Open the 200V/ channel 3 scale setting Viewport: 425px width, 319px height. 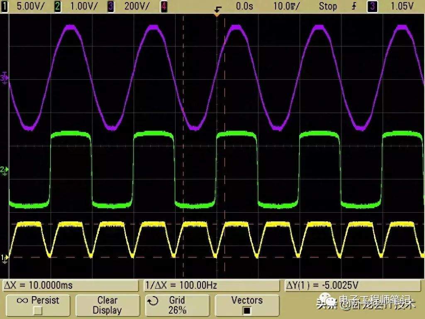click(137, 6)
